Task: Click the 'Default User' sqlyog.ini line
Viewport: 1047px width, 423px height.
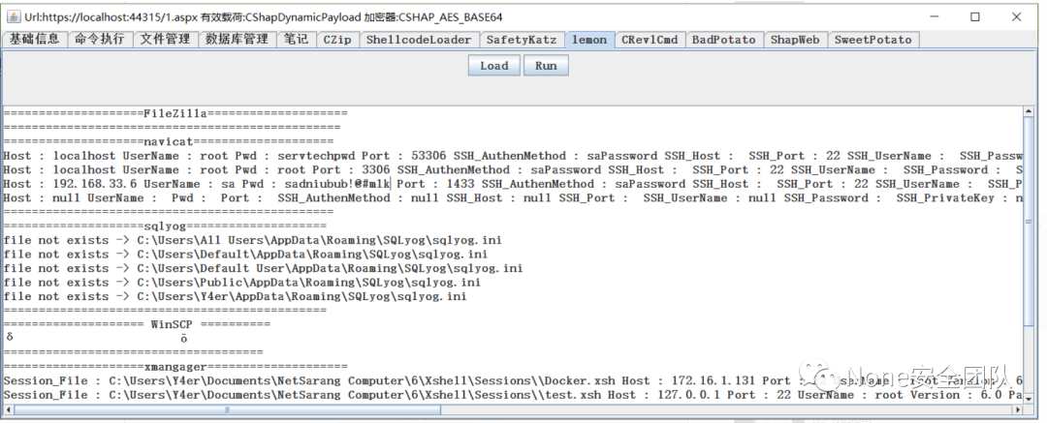Action: coord(263,268)
